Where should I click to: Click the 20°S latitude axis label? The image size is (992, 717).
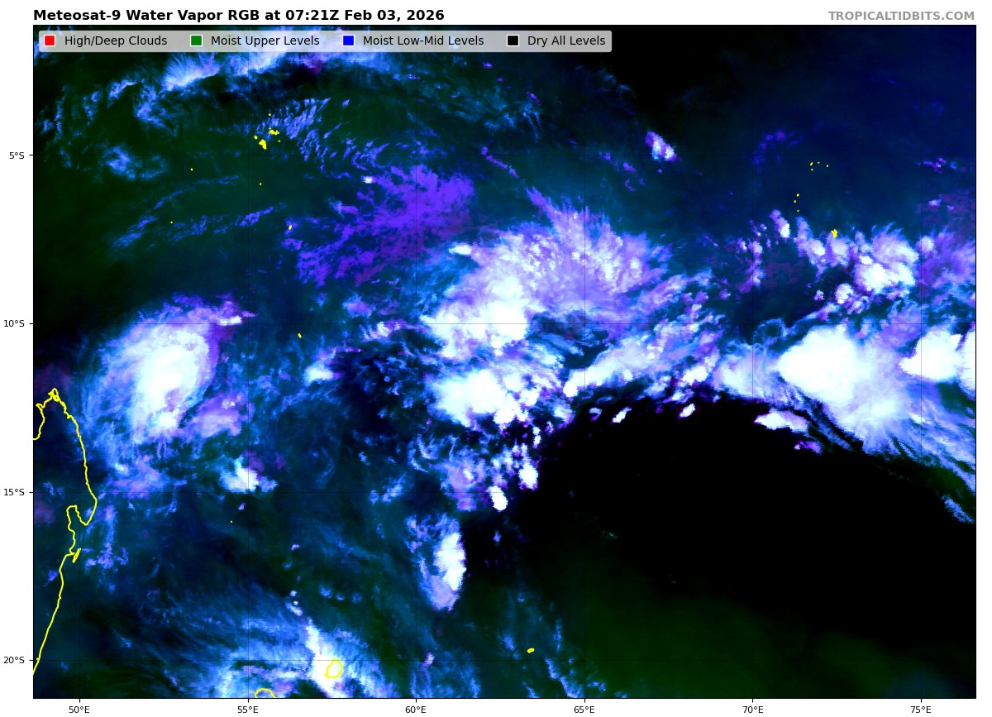point(17,660)
